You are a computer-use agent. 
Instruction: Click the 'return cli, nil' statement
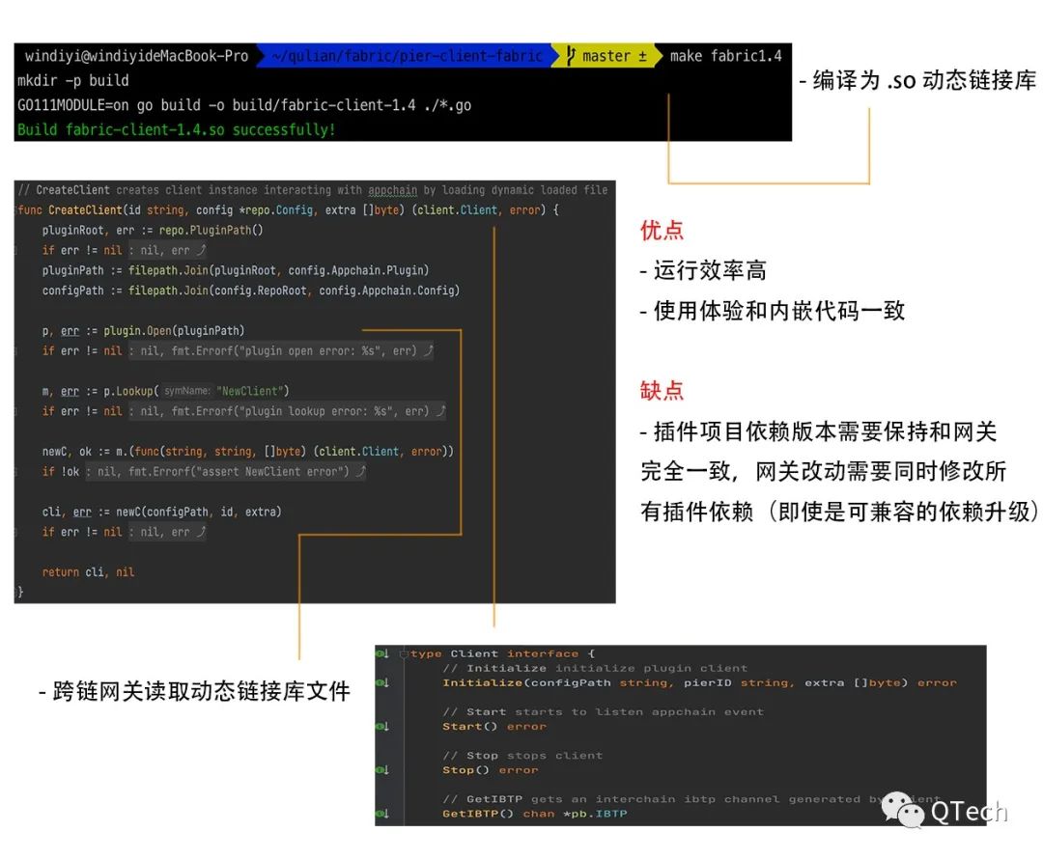(88, 572)
